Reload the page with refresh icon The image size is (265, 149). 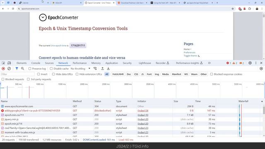pyautogui.click(x=13, y=9)
